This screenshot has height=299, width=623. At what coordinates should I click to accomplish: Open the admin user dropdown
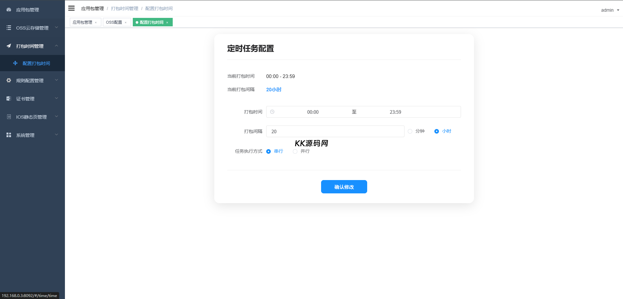610,10
